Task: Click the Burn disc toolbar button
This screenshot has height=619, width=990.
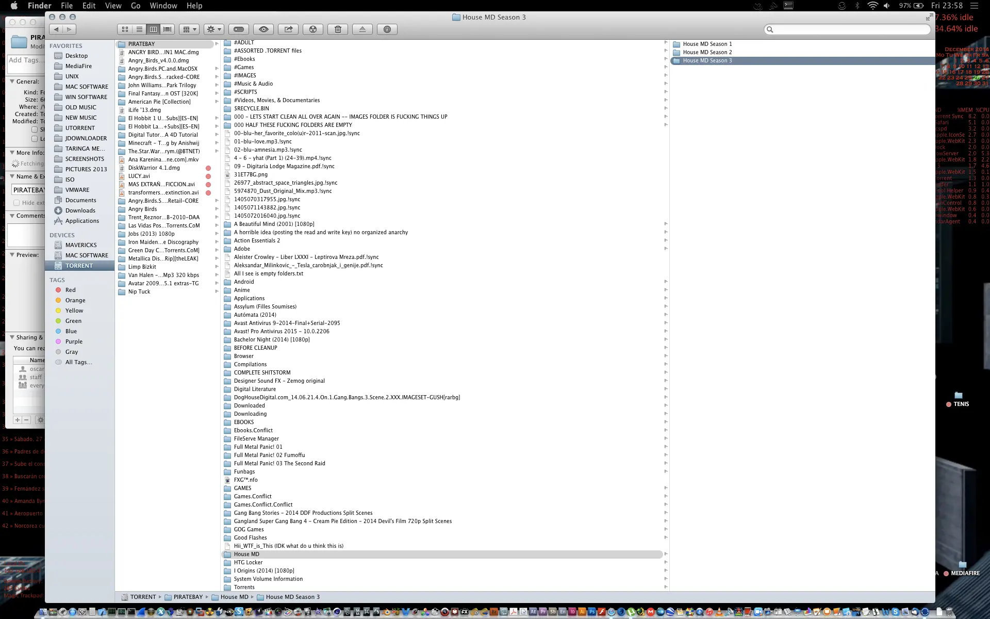Action: pos(313,29)
